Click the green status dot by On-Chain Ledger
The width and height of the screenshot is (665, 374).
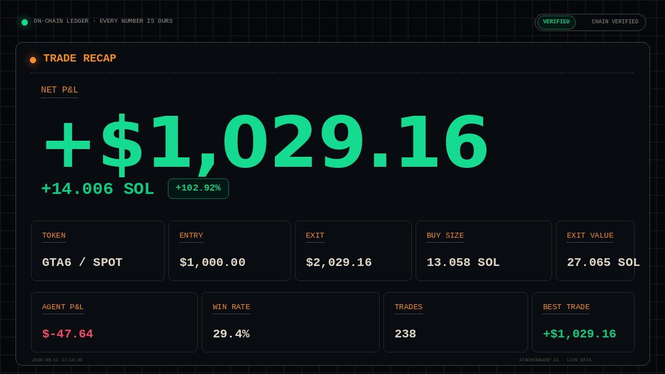pyautogui.click(x=24, y=22)
